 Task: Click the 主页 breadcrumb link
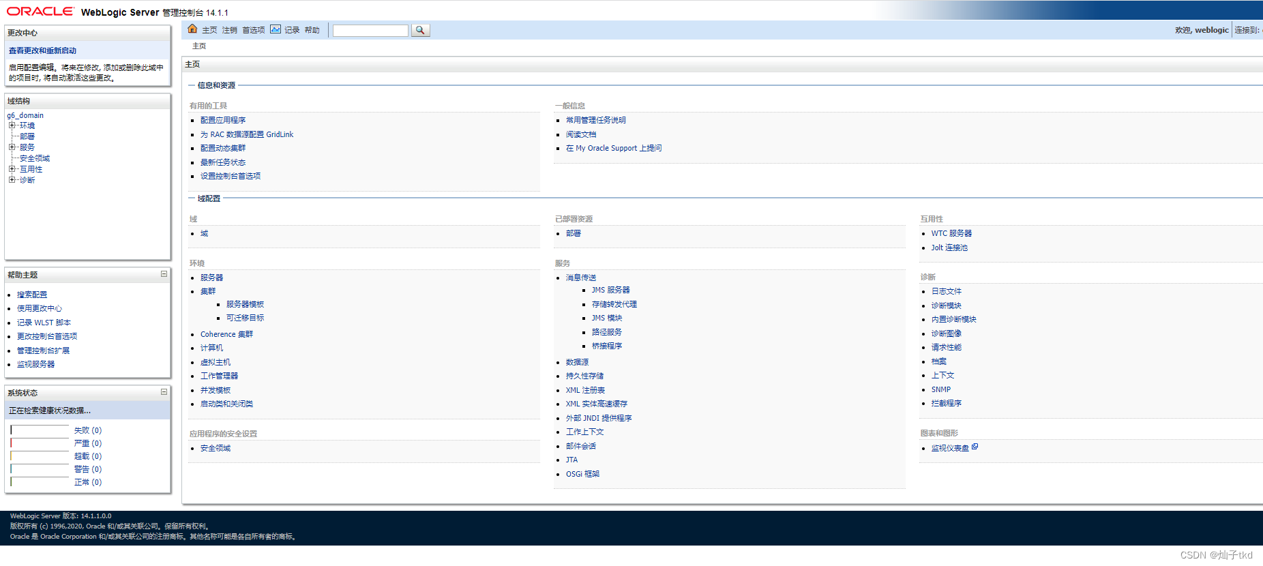pos(199,46)
